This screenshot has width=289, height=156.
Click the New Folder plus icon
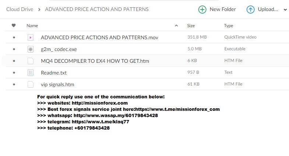pyautogui.click(x=202, y=10)
